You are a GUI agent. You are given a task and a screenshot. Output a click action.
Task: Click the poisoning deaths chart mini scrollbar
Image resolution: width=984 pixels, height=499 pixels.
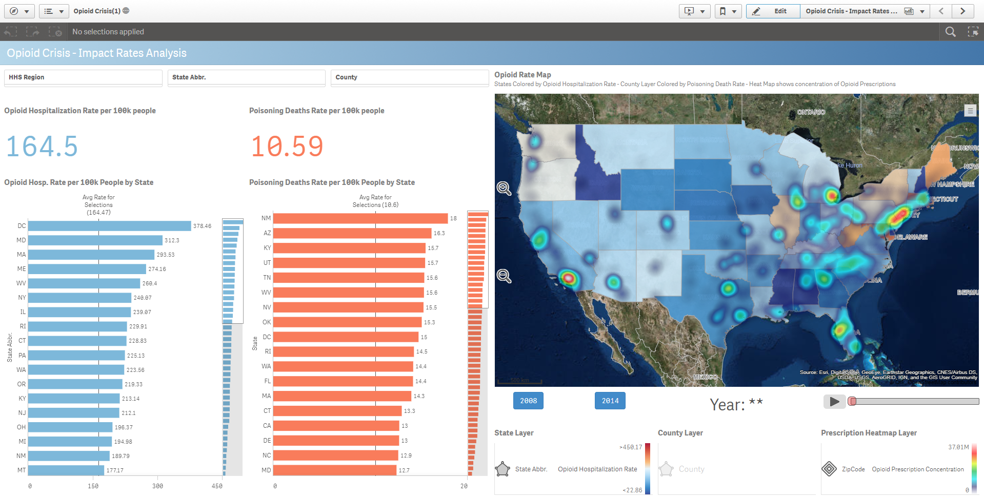[478, 343]
